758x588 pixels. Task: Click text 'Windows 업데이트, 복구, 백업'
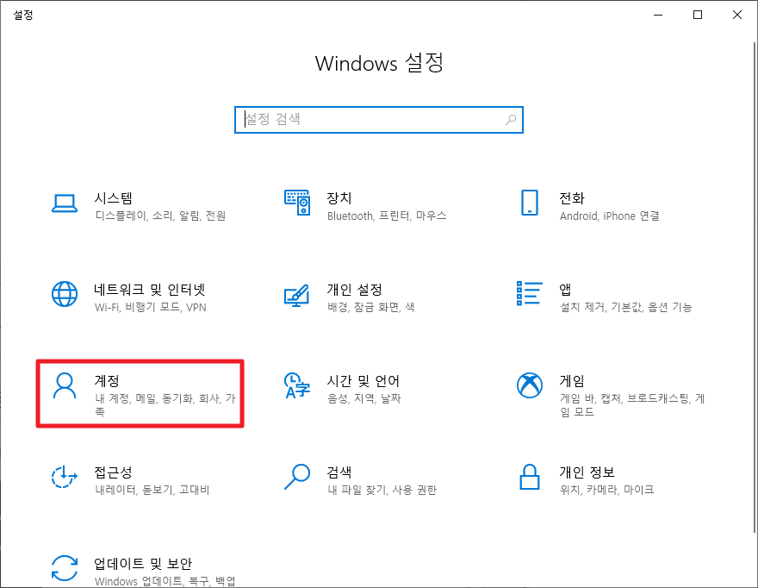click(x=165, y=581)
